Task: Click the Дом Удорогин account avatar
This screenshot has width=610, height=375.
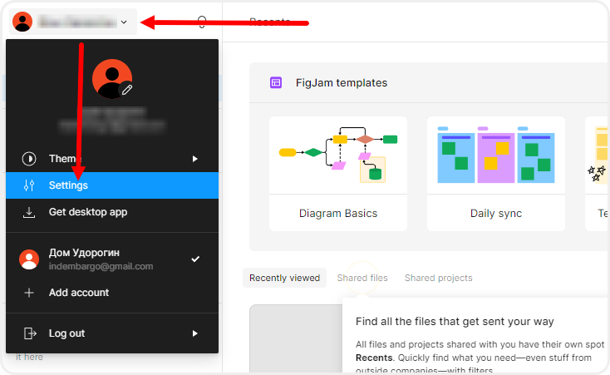Action: coord(29,259)
